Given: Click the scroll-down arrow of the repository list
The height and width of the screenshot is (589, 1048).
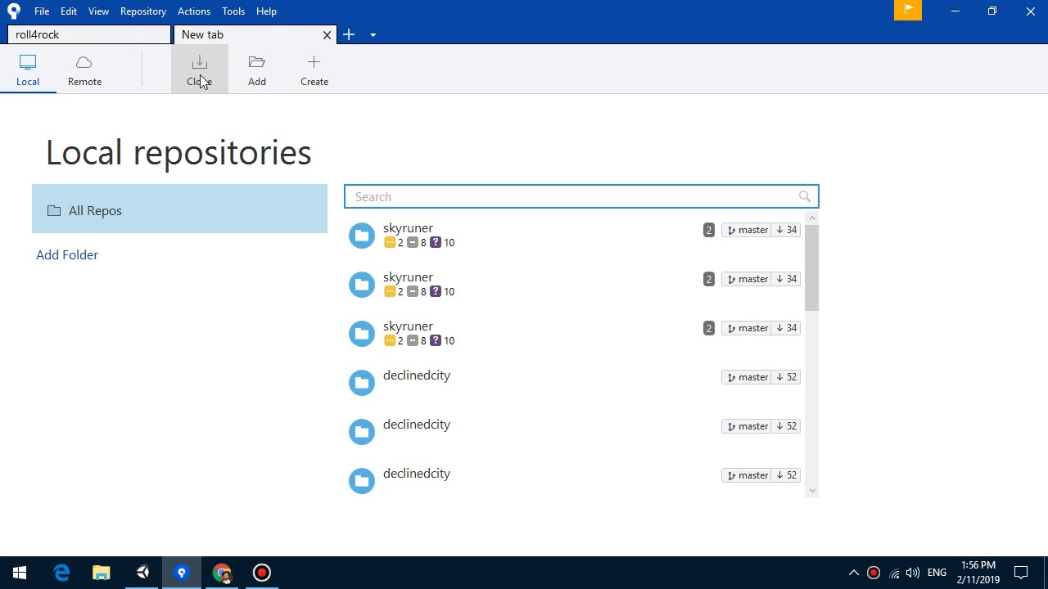Looking at the screenshot, I should pyautogui.click(x=811, y=491).
